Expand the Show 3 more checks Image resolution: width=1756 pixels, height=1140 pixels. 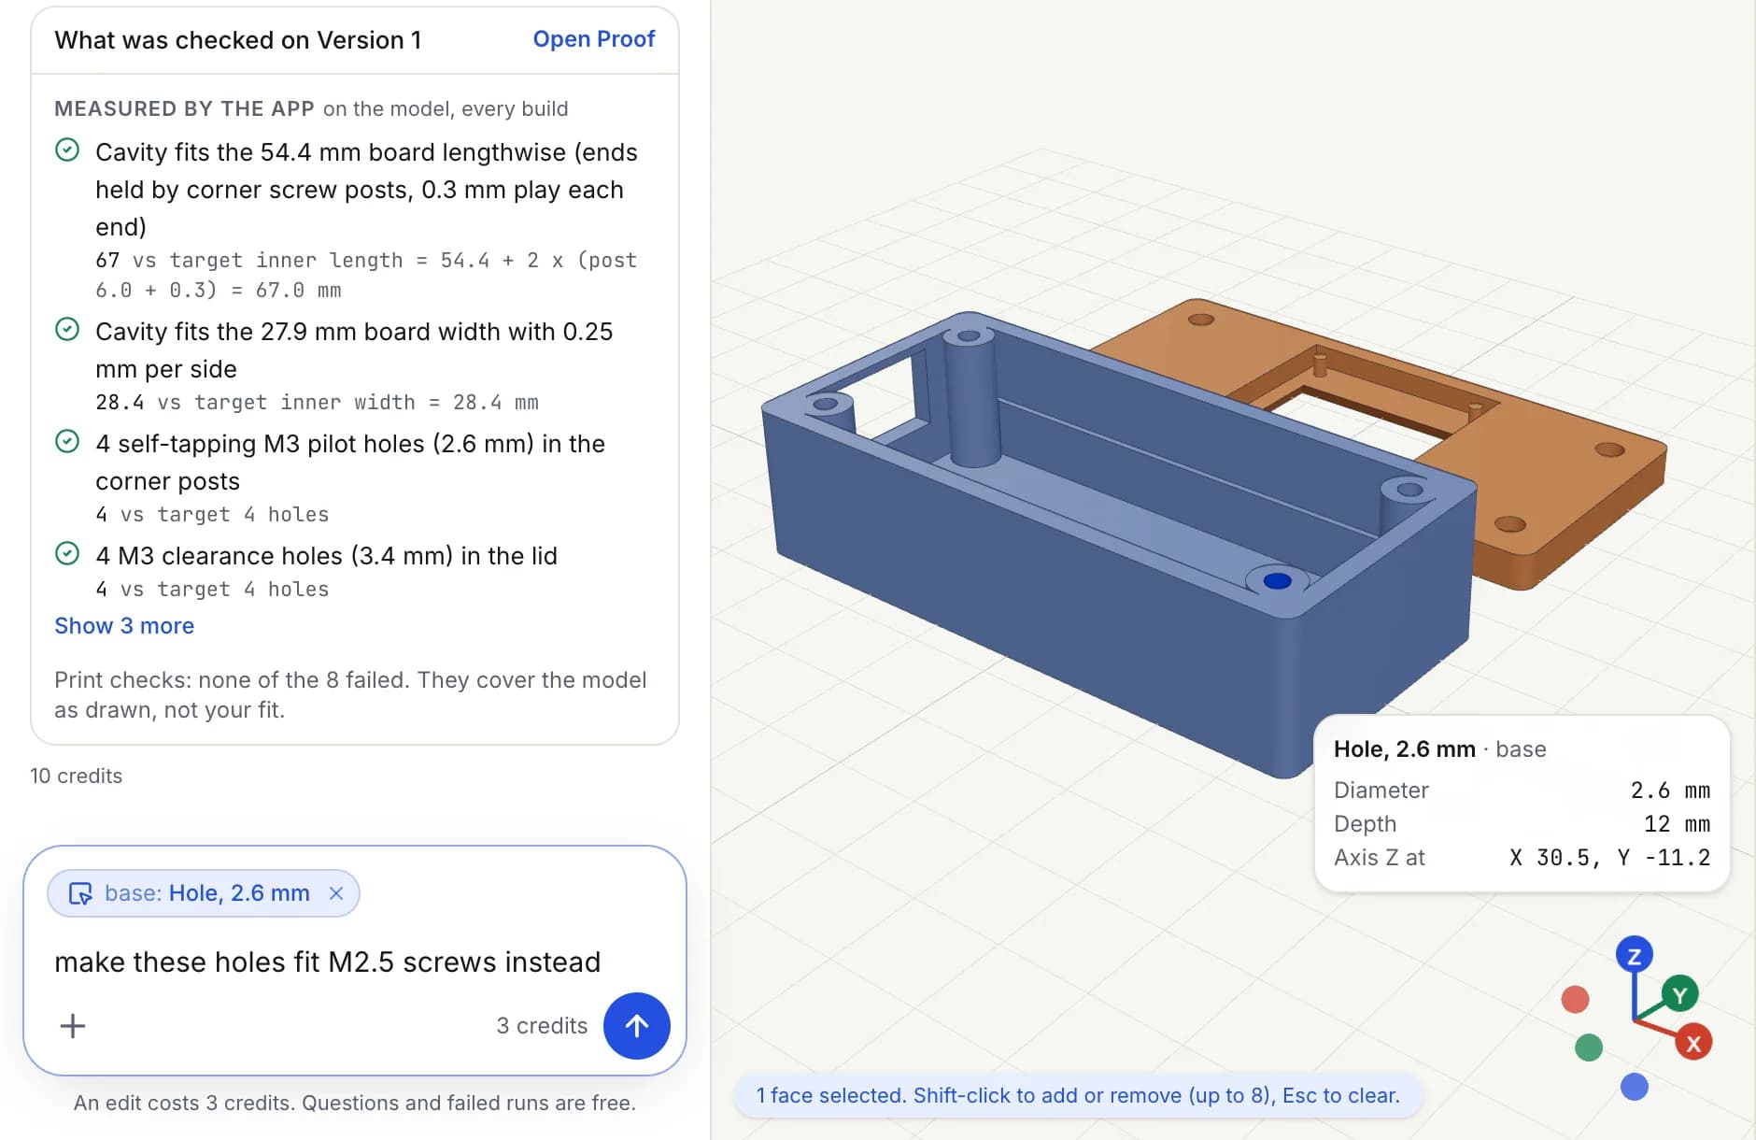coord(124,626)
